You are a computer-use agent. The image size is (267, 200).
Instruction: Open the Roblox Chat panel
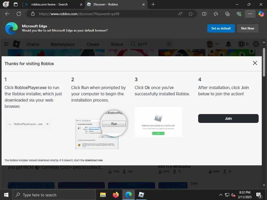tap(194, 183)
